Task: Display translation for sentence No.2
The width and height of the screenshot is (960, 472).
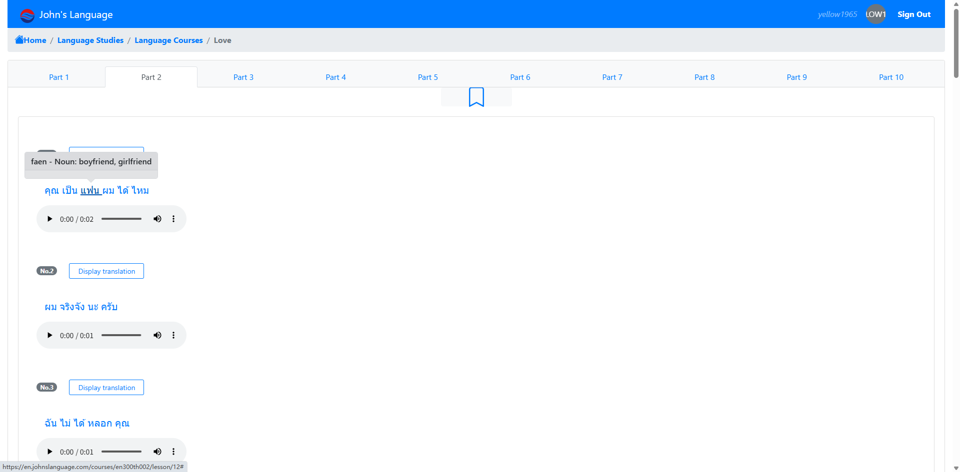Action: (106, 271)
